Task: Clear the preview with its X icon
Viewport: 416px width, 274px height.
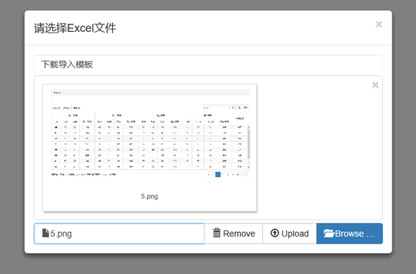Action: [375, 85]
